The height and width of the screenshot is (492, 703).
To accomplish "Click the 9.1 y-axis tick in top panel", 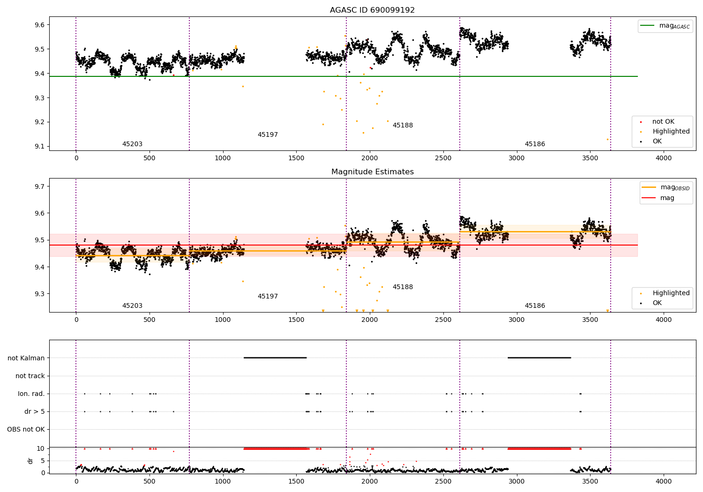I will (40, 146).
